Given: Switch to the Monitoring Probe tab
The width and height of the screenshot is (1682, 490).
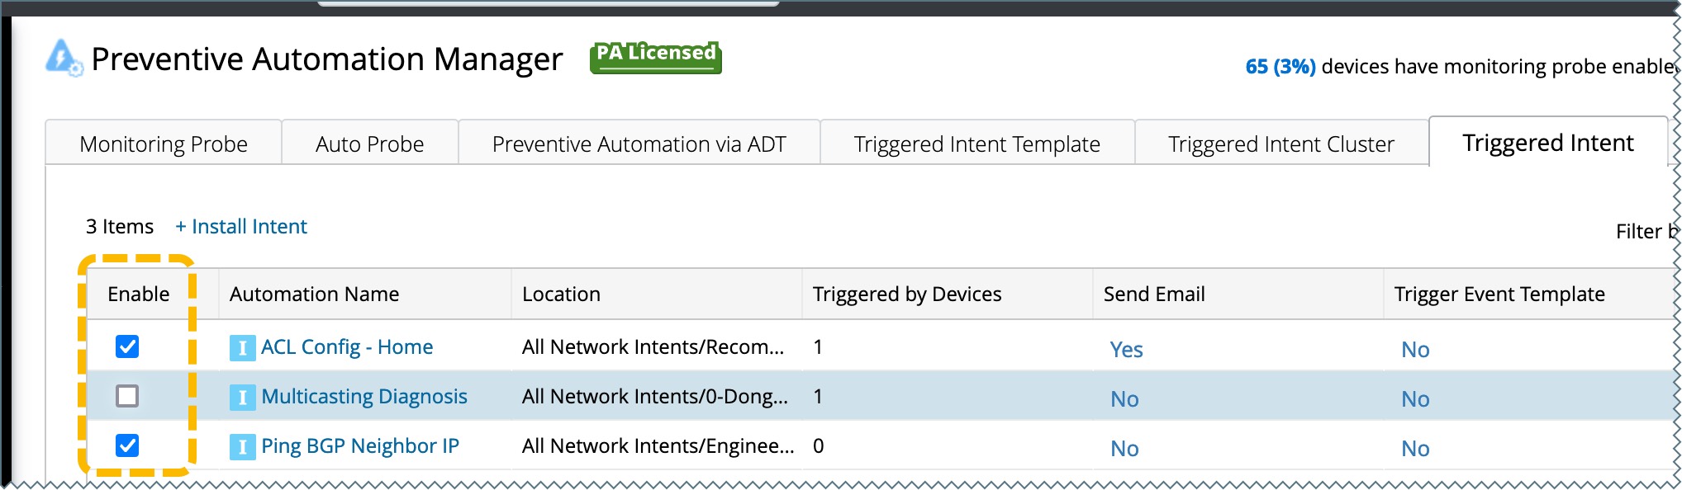Looking at the screenshot, I should pyautogui.click(x=164, y=144).
